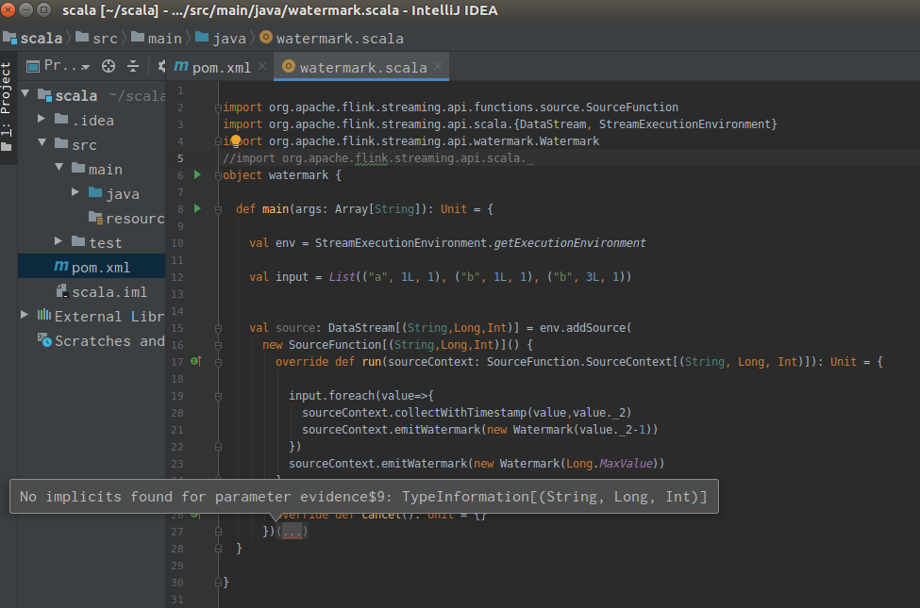Collapse the main folder arrow
The height and width of the screenshot is (608, 920).
coord(59,167)
